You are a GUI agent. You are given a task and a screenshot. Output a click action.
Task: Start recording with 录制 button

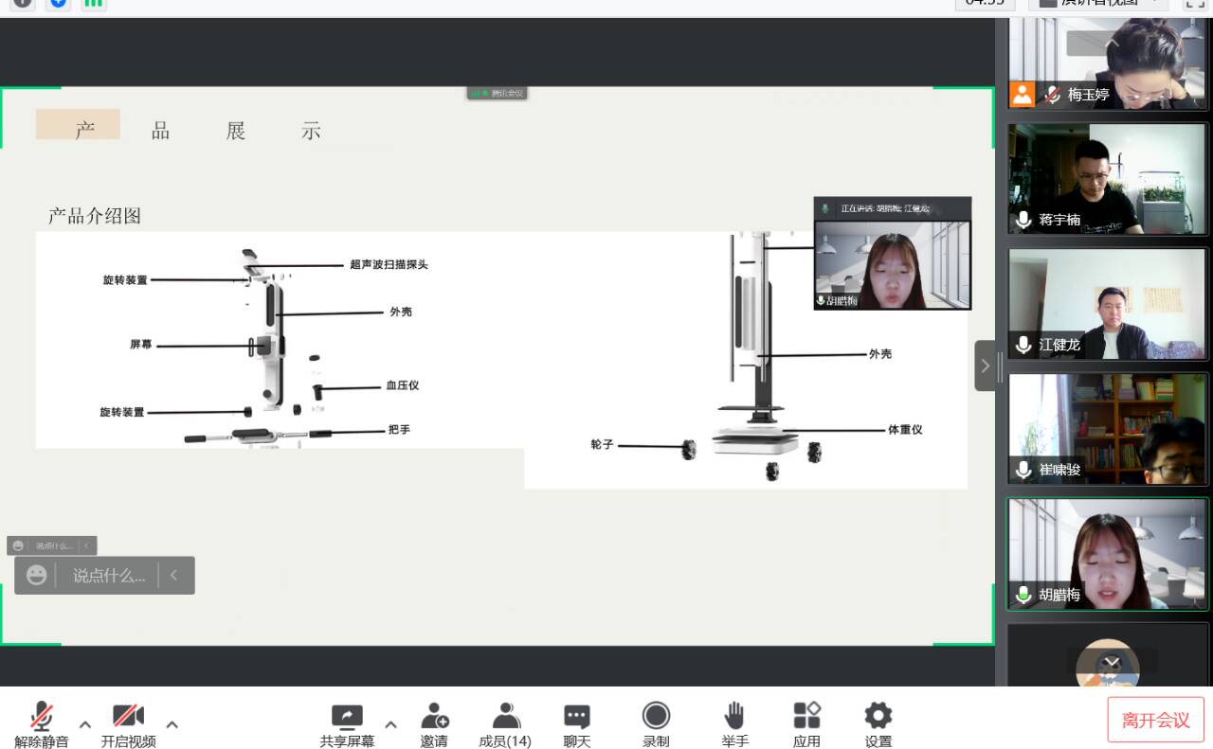point(656,724)
